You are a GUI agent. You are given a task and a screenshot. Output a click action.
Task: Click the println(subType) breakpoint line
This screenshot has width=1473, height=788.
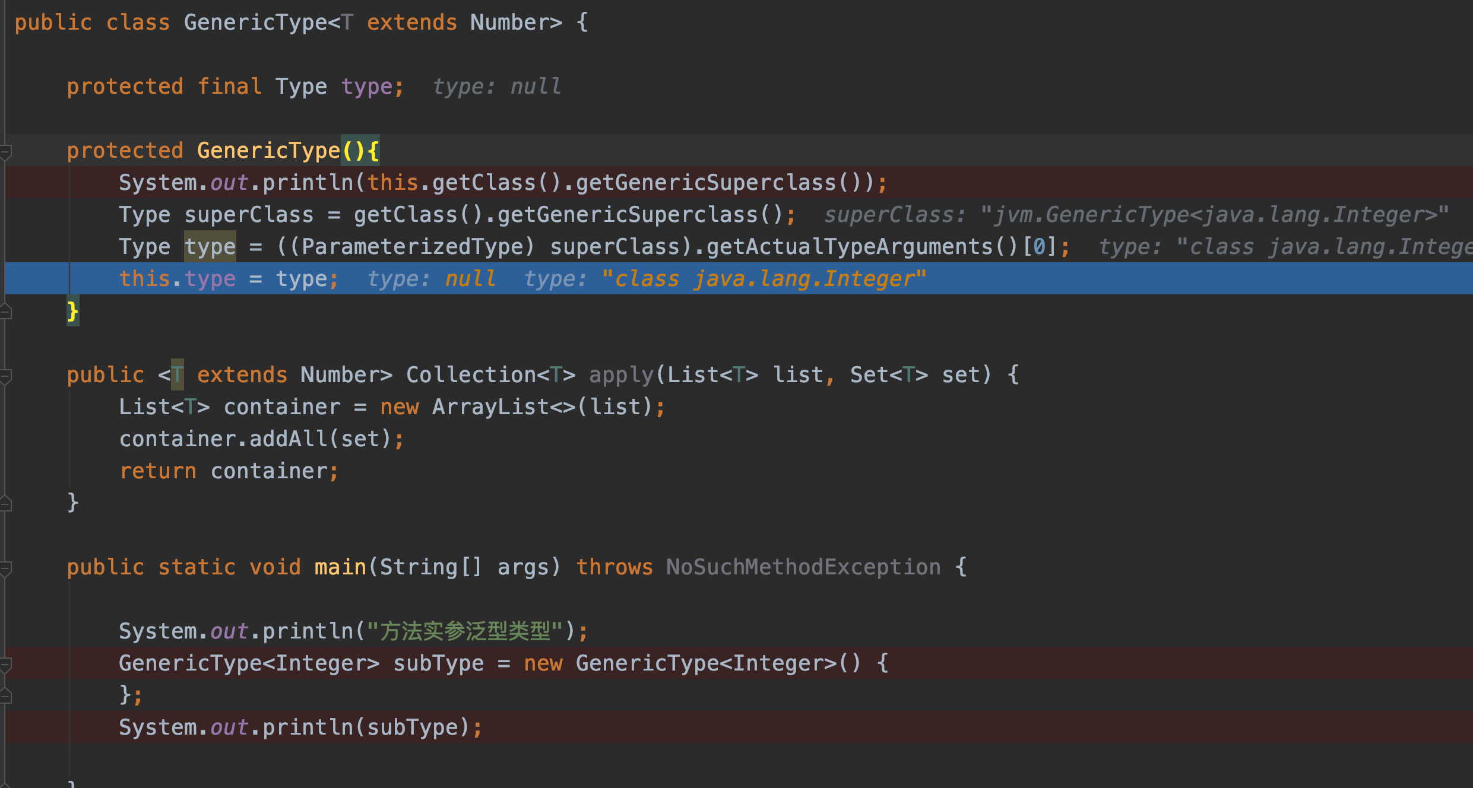point(300,727)
